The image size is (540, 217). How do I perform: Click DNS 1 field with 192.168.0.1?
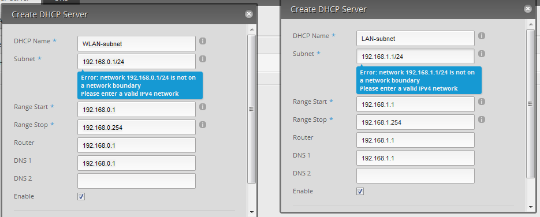pyautogui.click(x=137, y=163)
